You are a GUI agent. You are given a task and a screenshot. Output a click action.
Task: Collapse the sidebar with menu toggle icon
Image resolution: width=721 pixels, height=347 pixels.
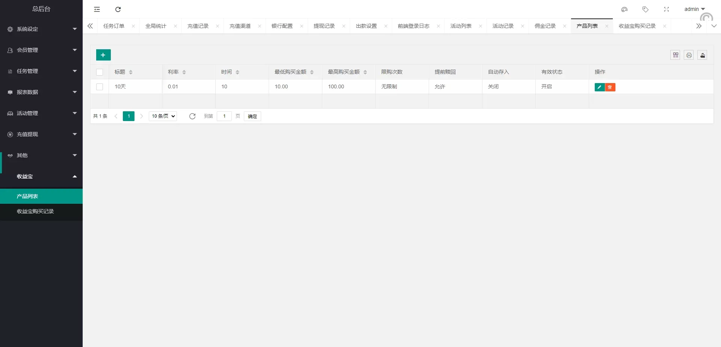tap(97, 9)
